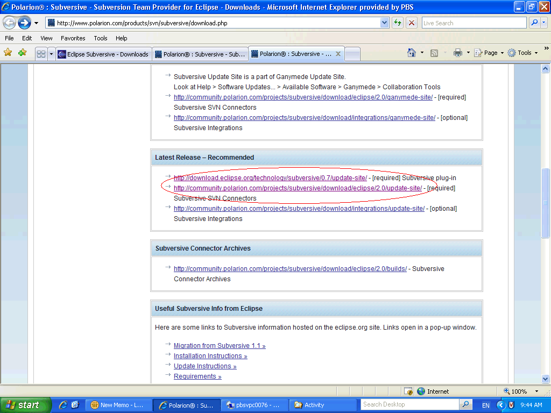This screenshot has width=551, height=413.
Task: Open the subversive/0.7/update-site link
Action: [x=270, y=178]
